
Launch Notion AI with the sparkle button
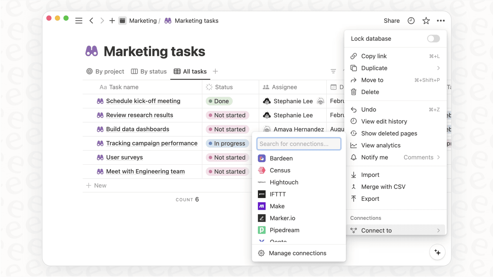[437, 252]
